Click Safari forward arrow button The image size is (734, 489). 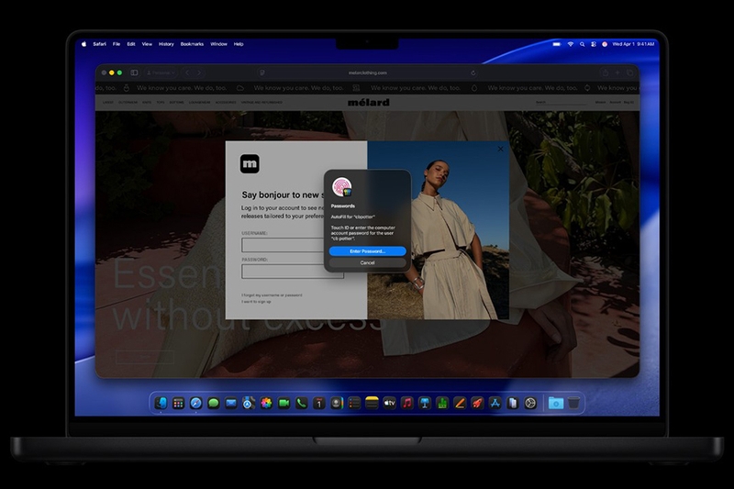(x=199, y=72)
